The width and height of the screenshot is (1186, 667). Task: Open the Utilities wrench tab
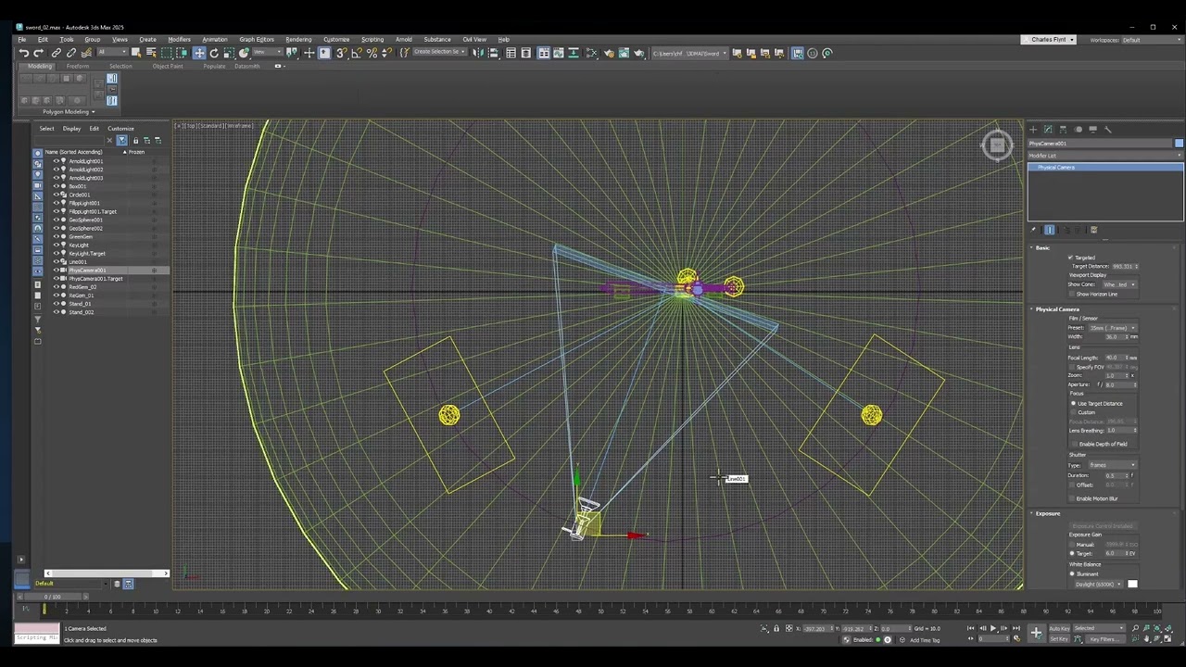pyautogui.click(x=1108, y=129)
